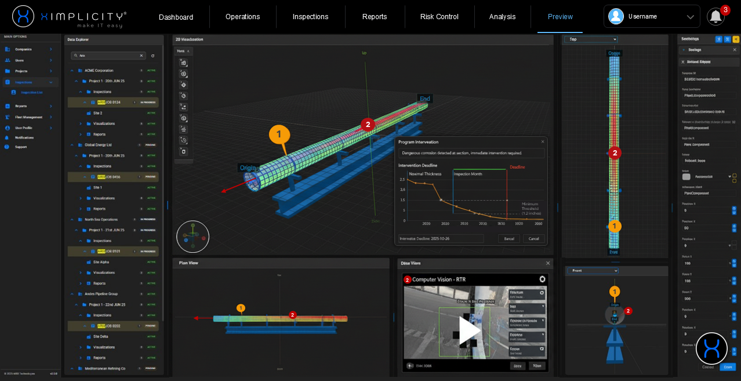
Task: Open Fleet Management in the sidebar
Action: 28,117
